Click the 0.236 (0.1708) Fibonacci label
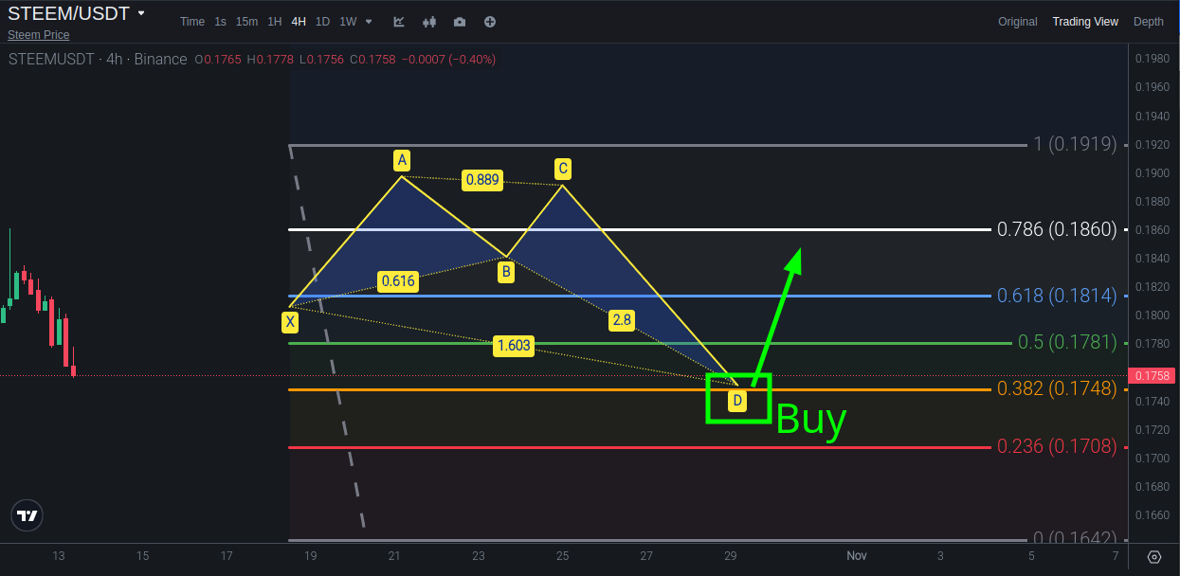The image size is (1180, 576). pos(1057,446)
